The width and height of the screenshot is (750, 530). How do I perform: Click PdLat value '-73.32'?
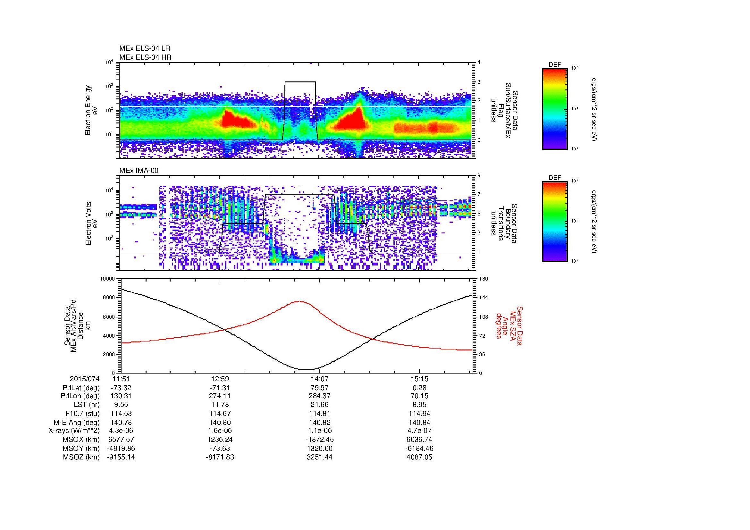(x=121, y=388)
